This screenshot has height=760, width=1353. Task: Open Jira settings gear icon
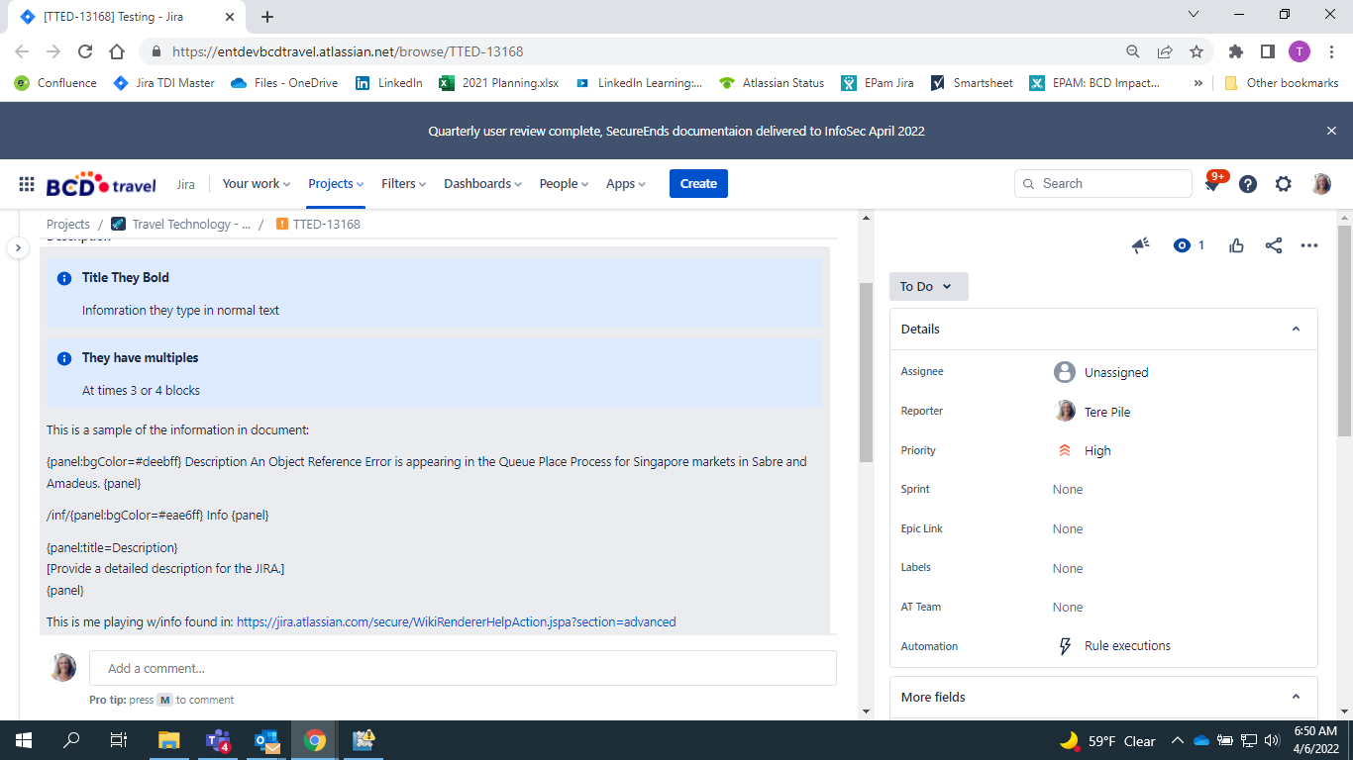[x=1283, y=183]
